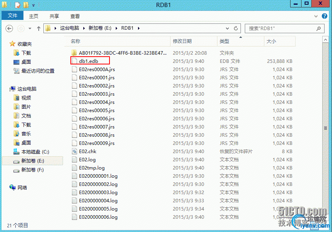Screen dimensions: 332x232
Task: Select 新加卷 (E:) drive in navigation pane
Action: pos(32,161)
